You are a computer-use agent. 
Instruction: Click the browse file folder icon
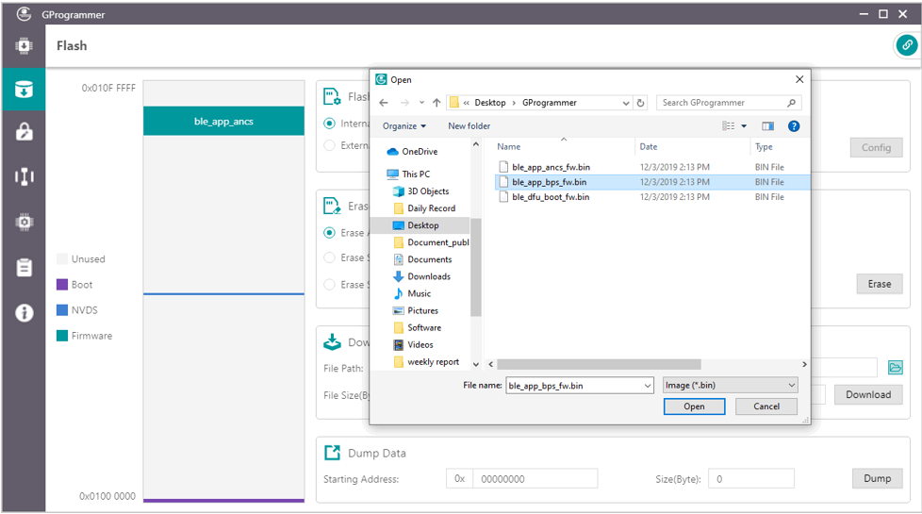tap(895, 368)
